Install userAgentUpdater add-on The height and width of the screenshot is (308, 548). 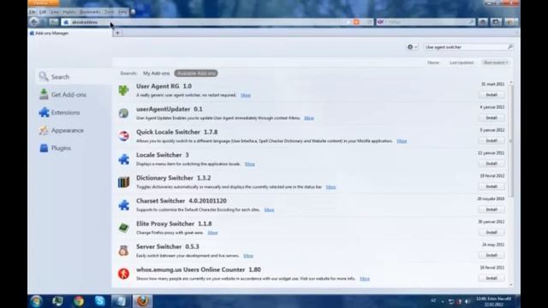491,118
